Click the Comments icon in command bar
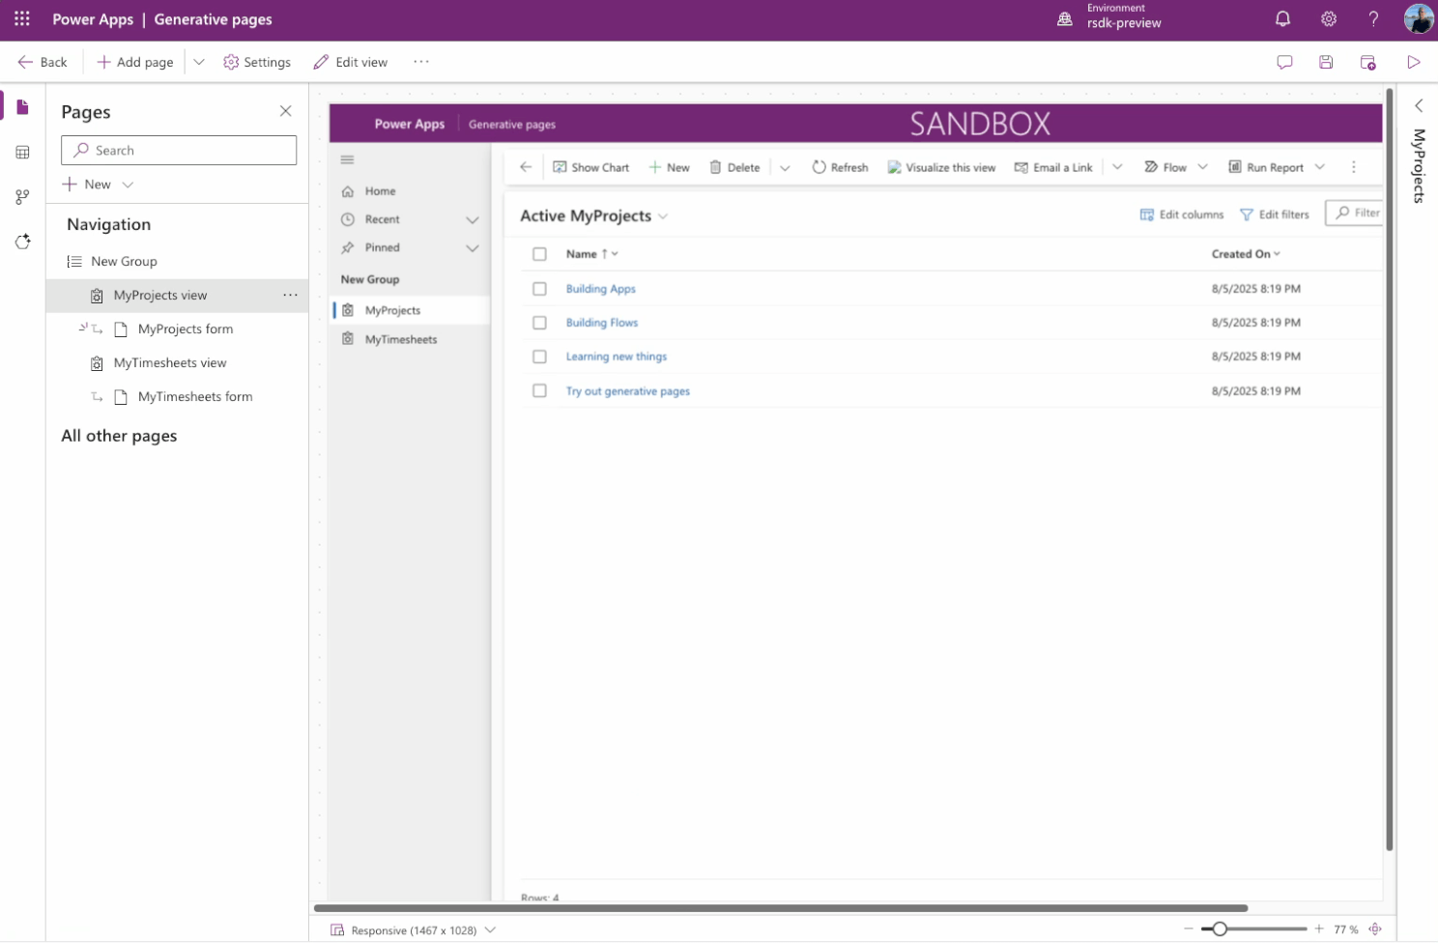 coord(1284,62)
